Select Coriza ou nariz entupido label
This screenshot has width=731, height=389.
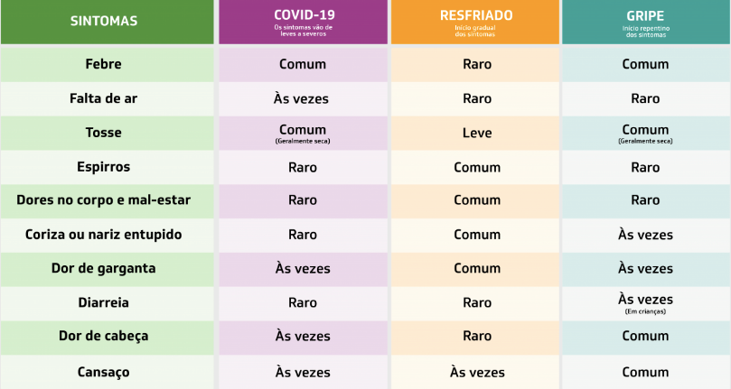coord(104,235)
